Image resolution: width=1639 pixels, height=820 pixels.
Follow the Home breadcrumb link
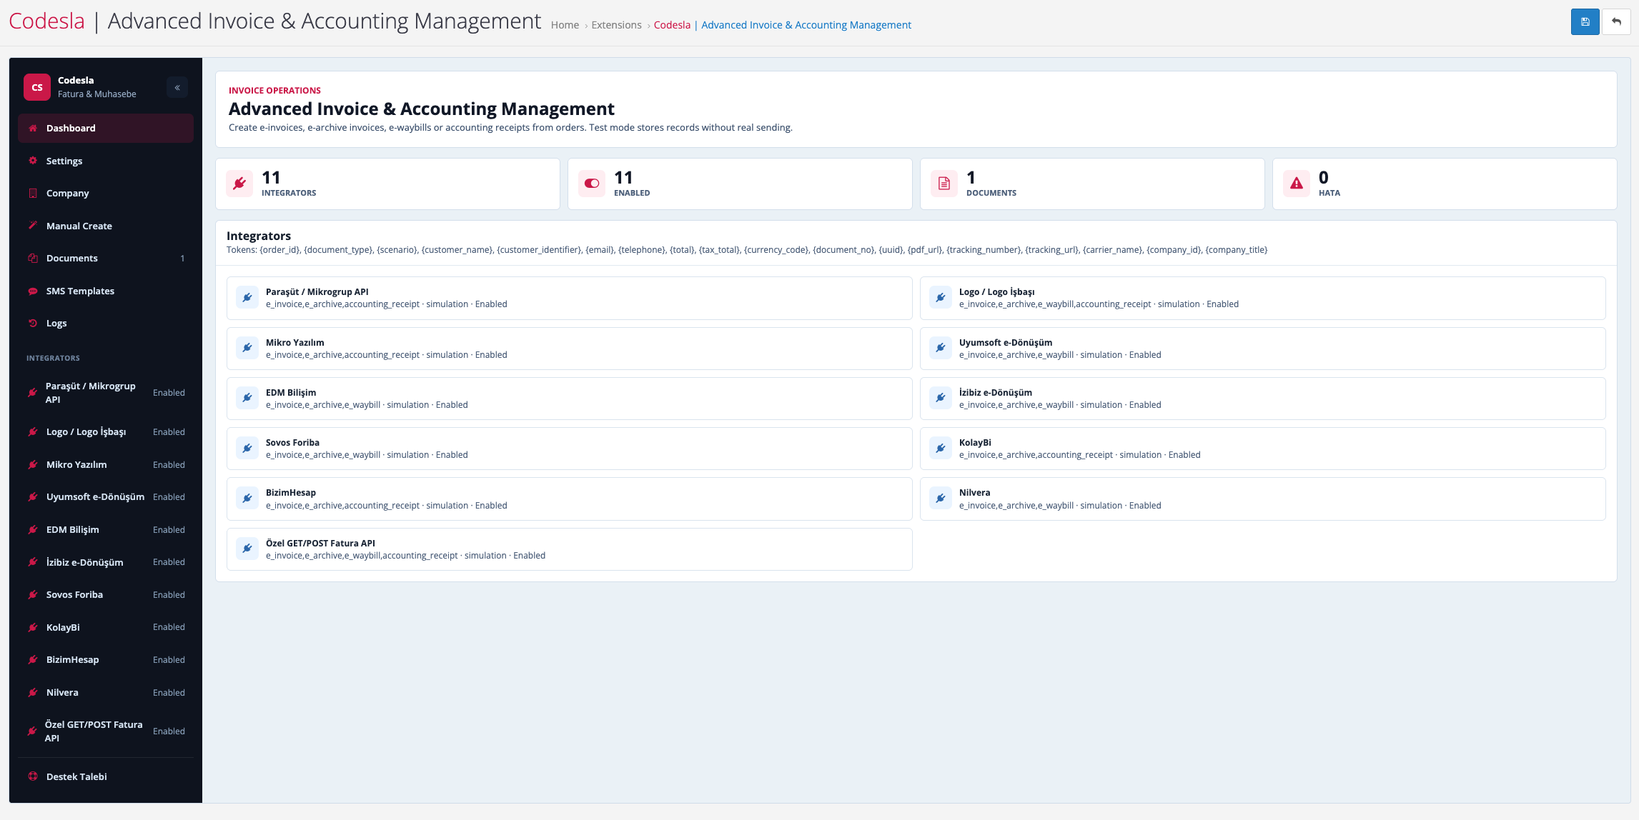tap(565, 25)
